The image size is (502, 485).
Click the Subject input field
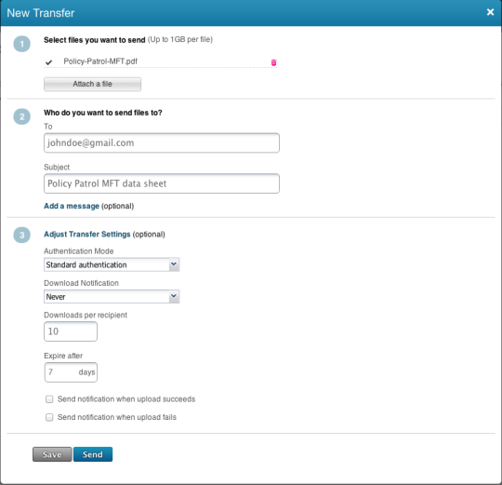tap(162, 183)
